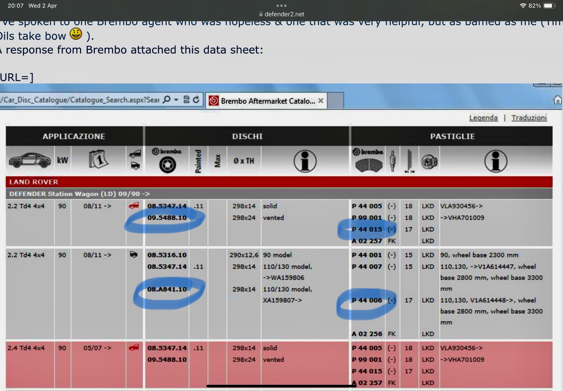Click the Brembo pad column icon
Screen dimensions: 563x391
click(x=368, y=160)
